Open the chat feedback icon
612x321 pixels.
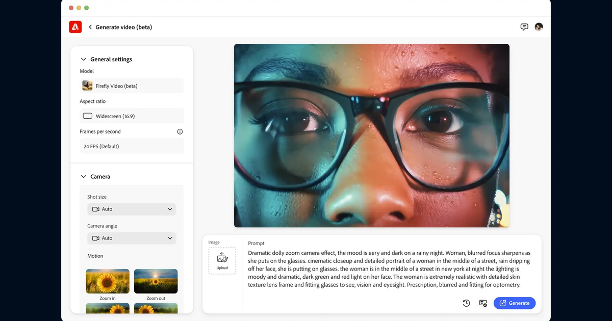coord(524,27)
